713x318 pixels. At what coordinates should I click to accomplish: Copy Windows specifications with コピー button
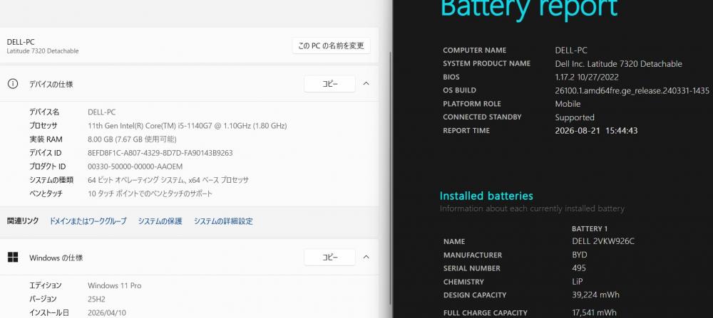329,258
